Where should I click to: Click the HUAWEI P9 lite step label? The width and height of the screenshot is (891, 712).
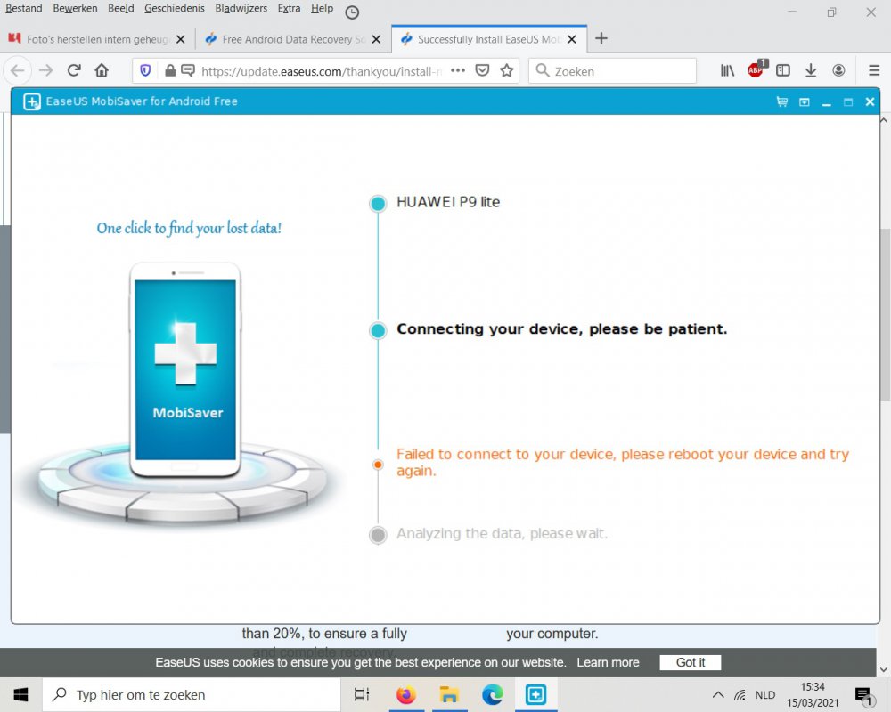point(448,202)
